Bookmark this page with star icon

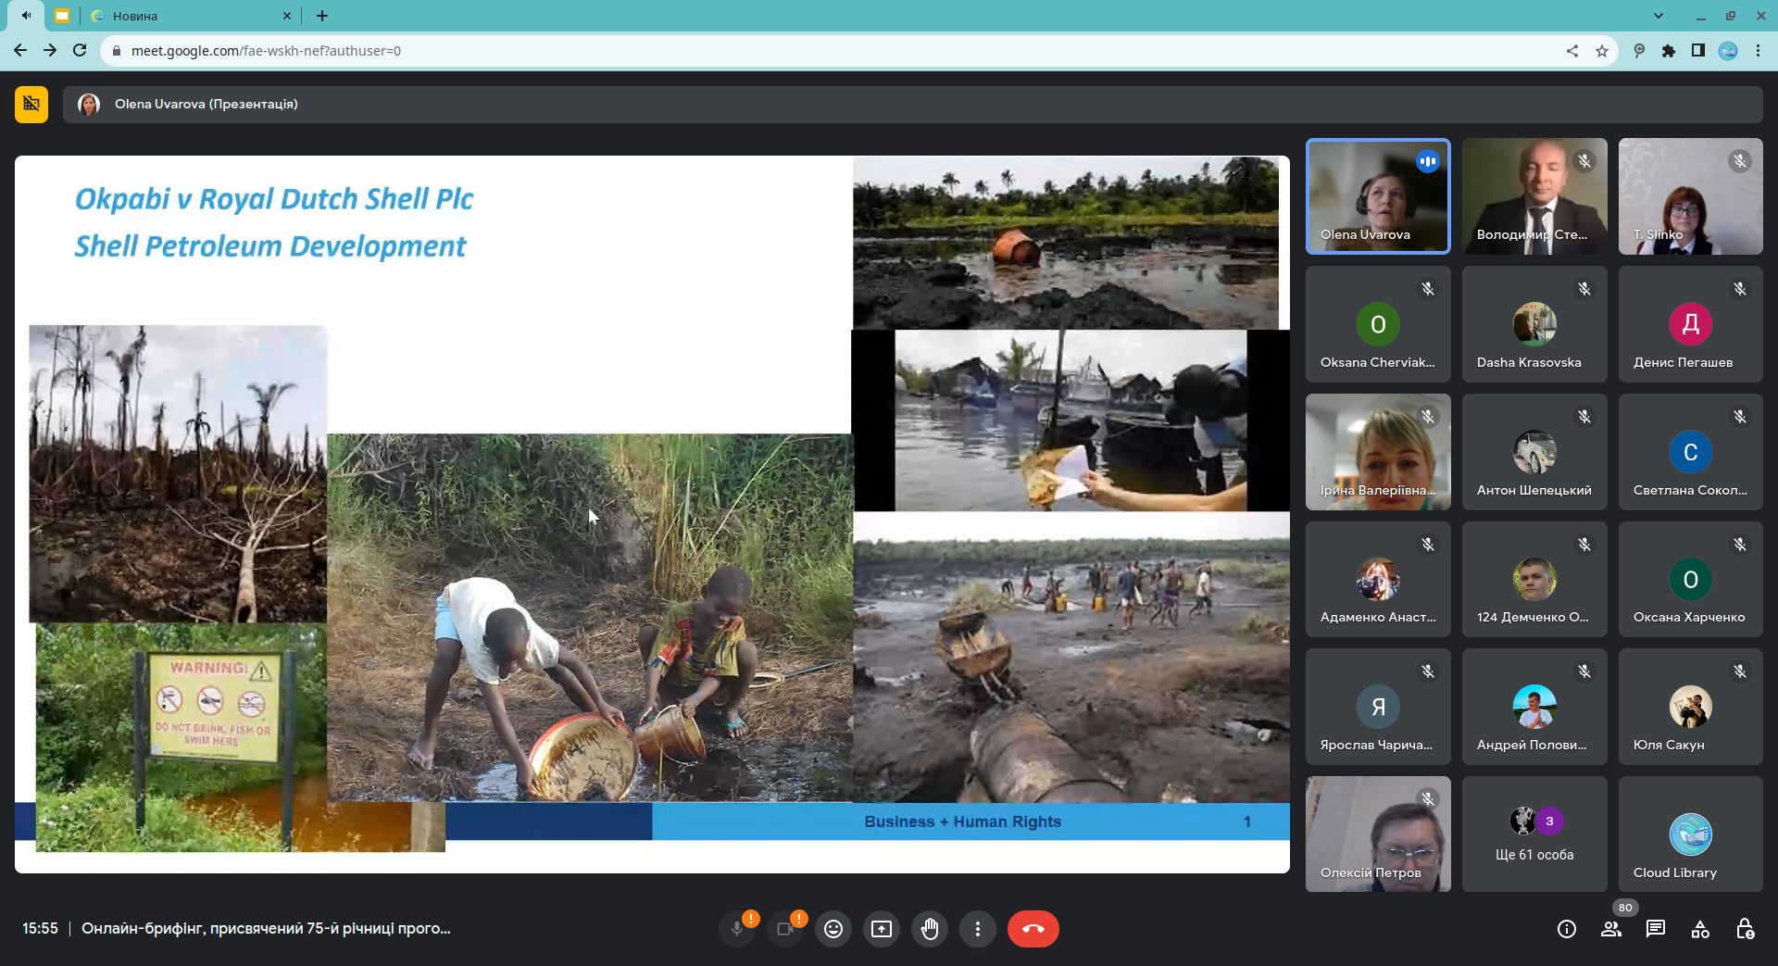1602,51
